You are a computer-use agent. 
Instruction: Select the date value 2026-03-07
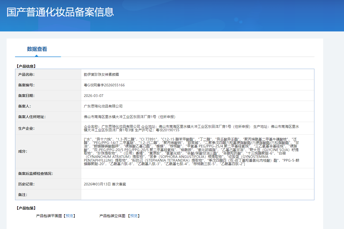[94, 96]
